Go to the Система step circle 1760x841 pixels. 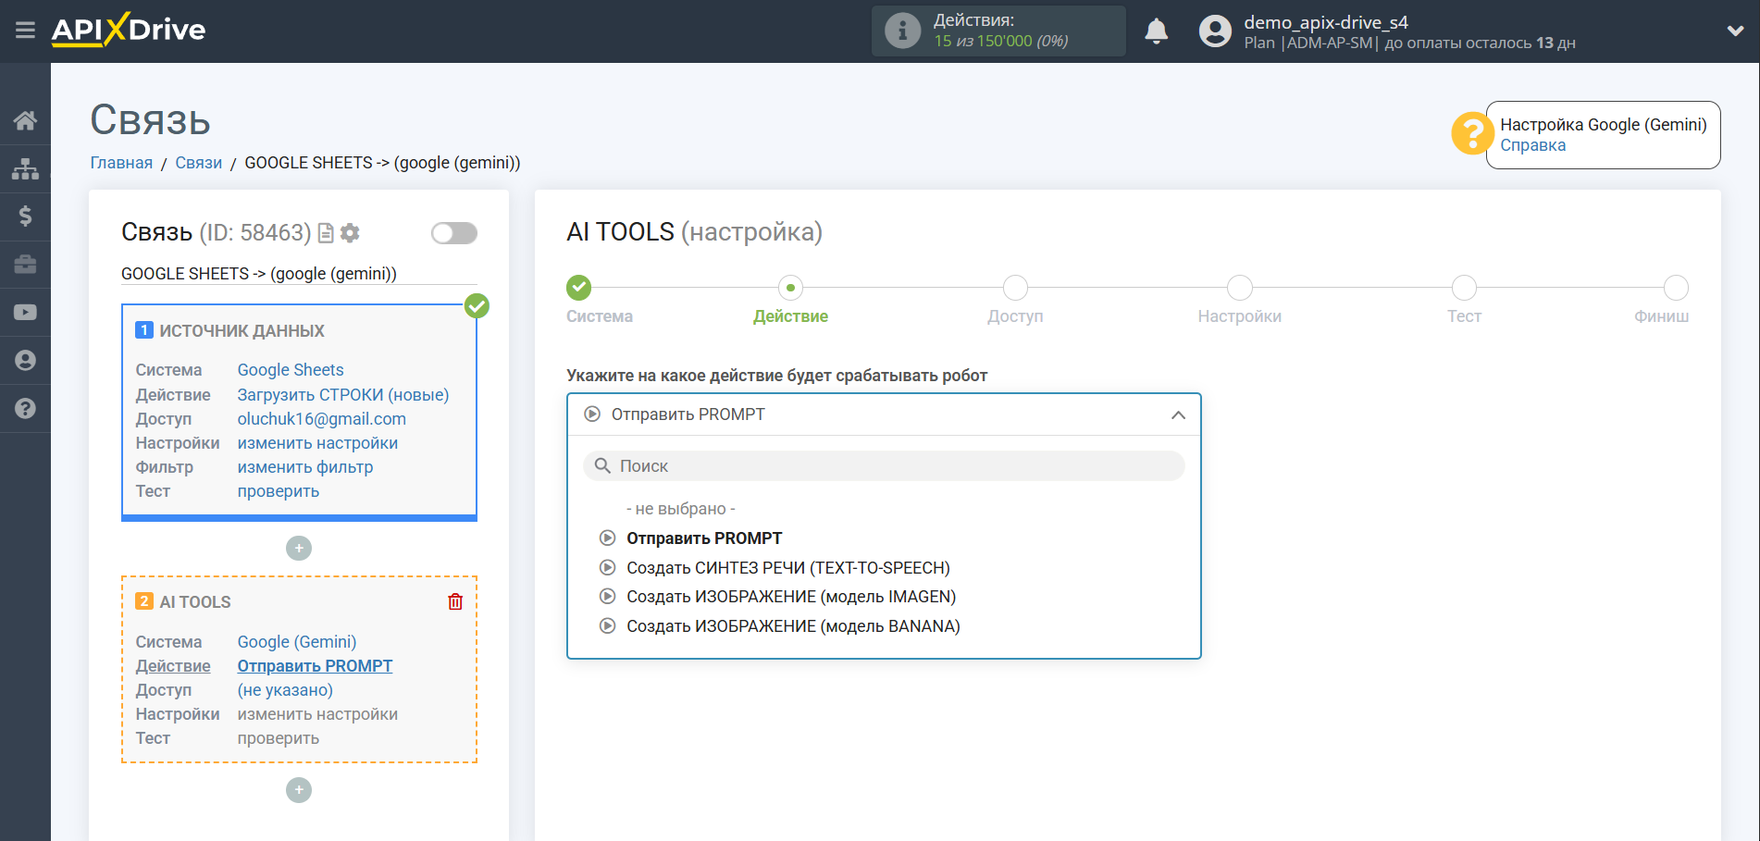click(x=579, y=288)
